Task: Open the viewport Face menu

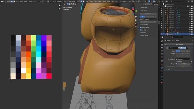Action: pyautogui.click(x=113, y=2)
